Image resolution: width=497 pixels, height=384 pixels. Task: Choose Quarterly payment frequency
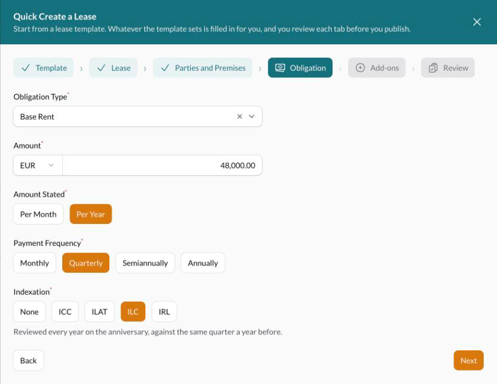pyautogui.click(x=86, y=263)
